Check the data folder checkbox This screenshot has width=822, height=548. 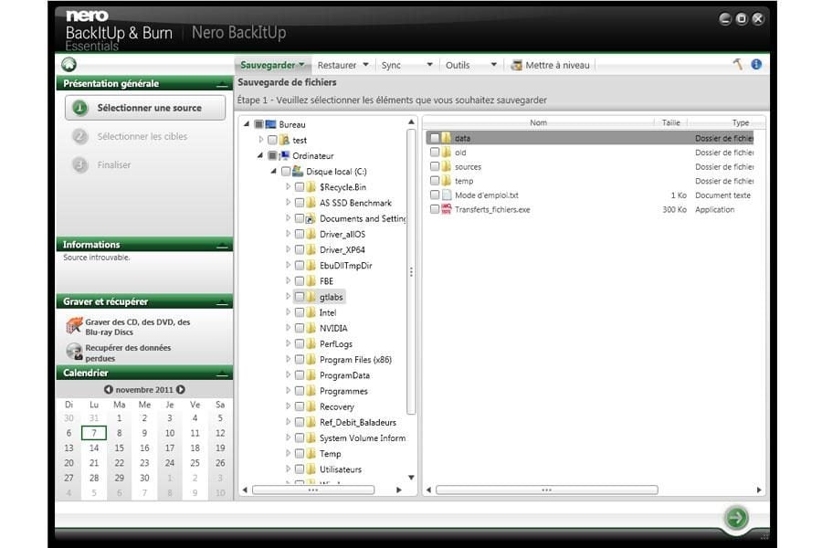coord(435,138)
